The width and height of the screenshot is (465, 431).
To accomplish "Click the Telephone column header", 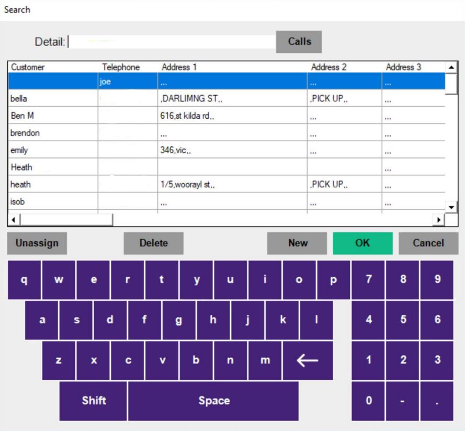I will coord(121,67).
